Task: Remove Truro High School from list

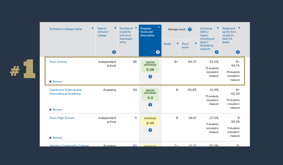Action: point(56,138)
